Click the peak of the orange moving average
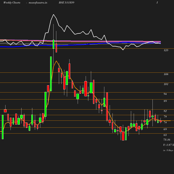 point(56,61)
